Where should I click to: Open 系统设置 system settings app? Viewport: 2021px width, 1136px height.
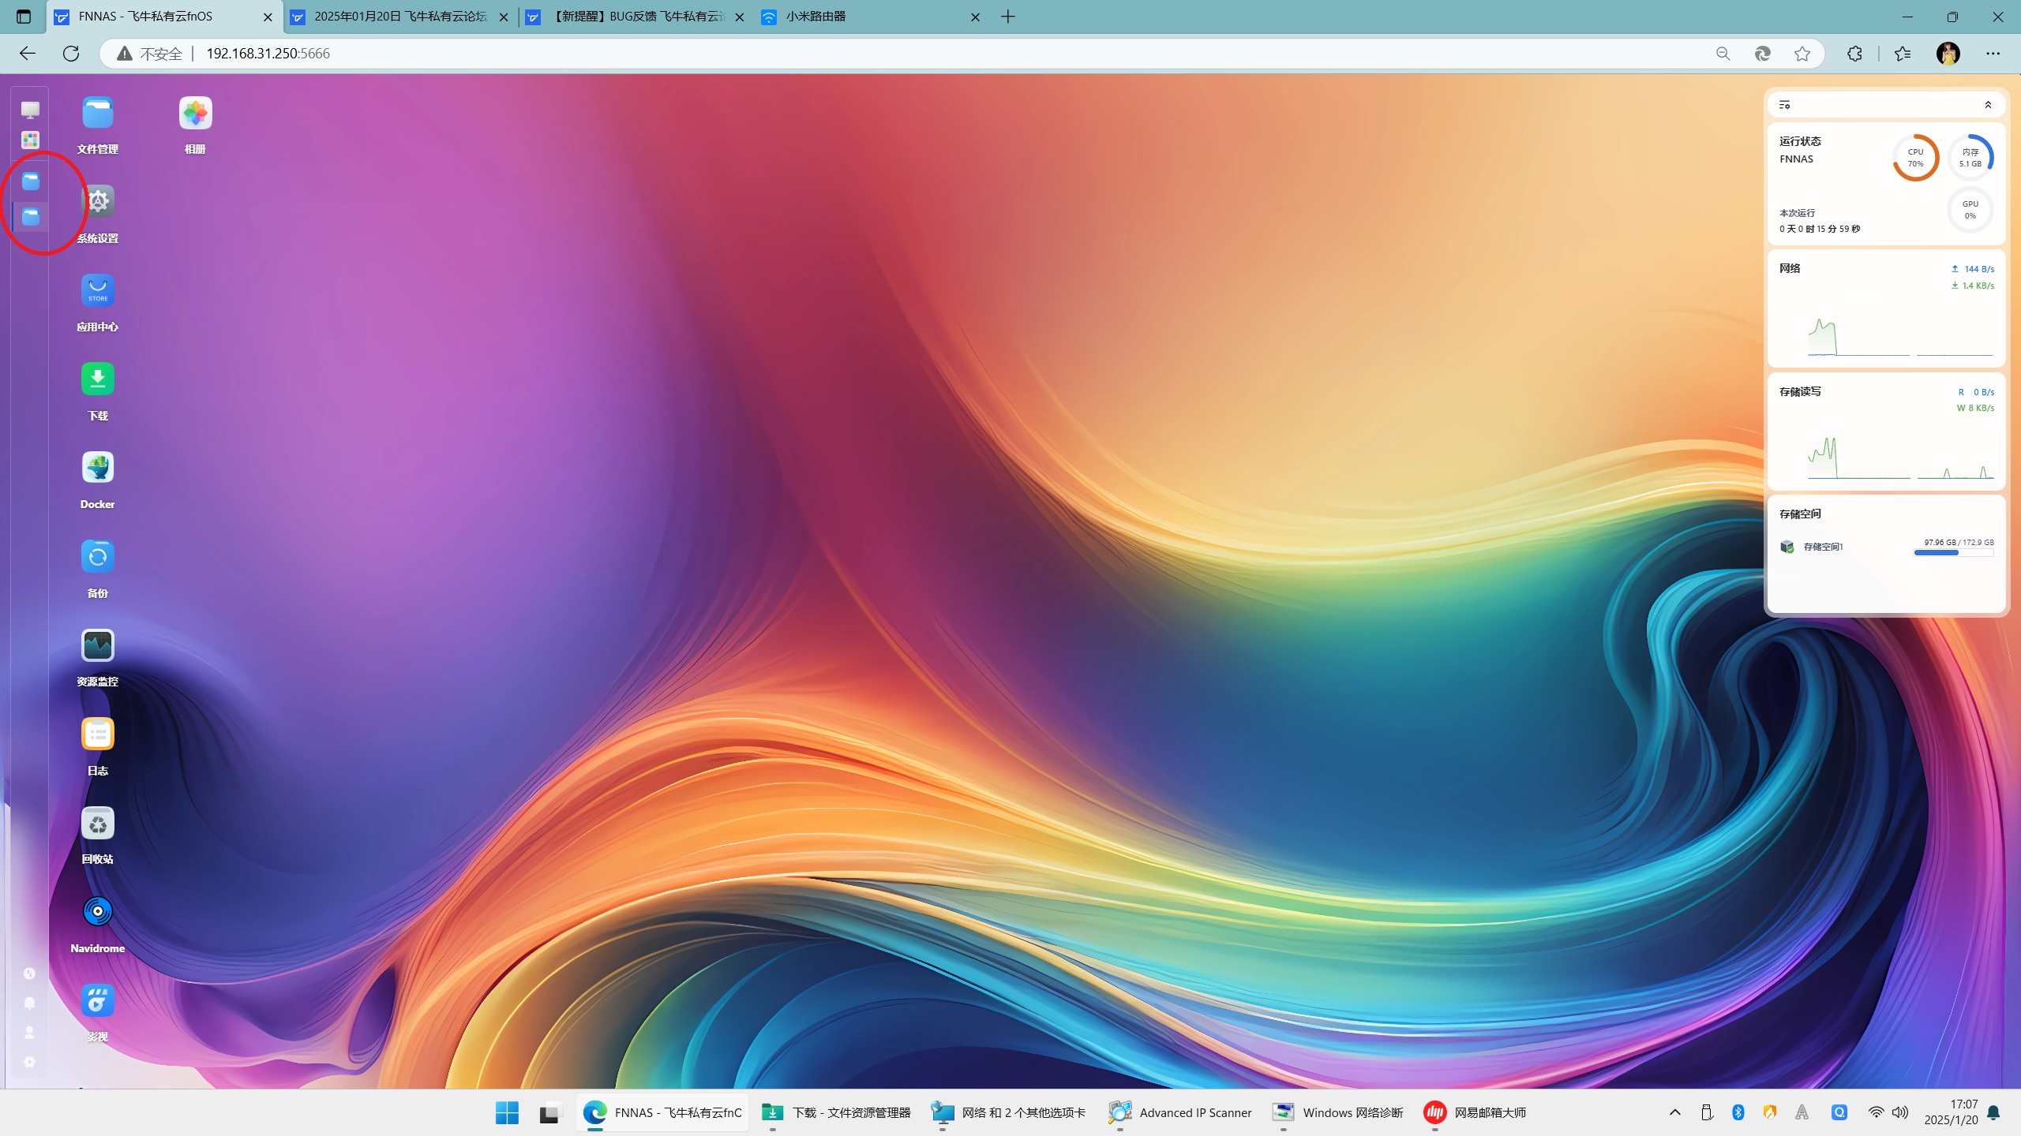(x=98, y=202)
